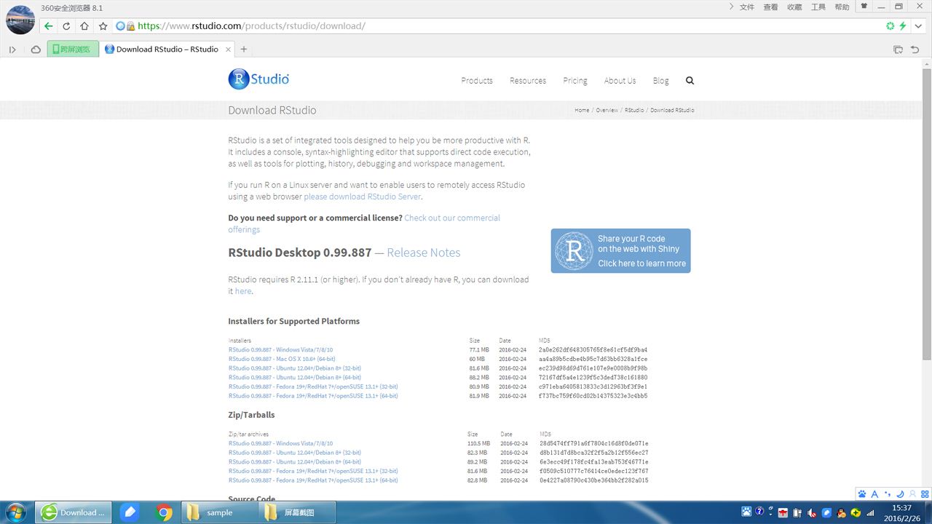The width and height of the screenshot is (932, 524).
Task: Open the Blog navigation link
Action: click(660, 81)
